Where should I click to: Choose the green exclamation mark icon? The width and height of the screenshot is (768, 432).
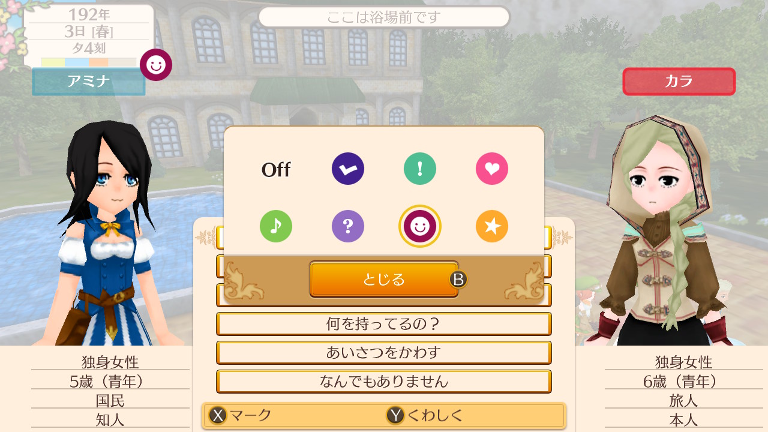tap(420, 169)
